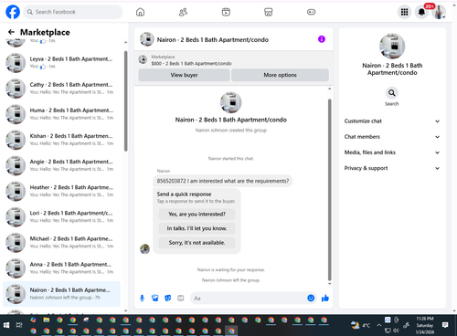Viewport: 457px width, 336px height.
Task: Send quick reply 'Yes, are you interested?'
Action: [197, 214]
